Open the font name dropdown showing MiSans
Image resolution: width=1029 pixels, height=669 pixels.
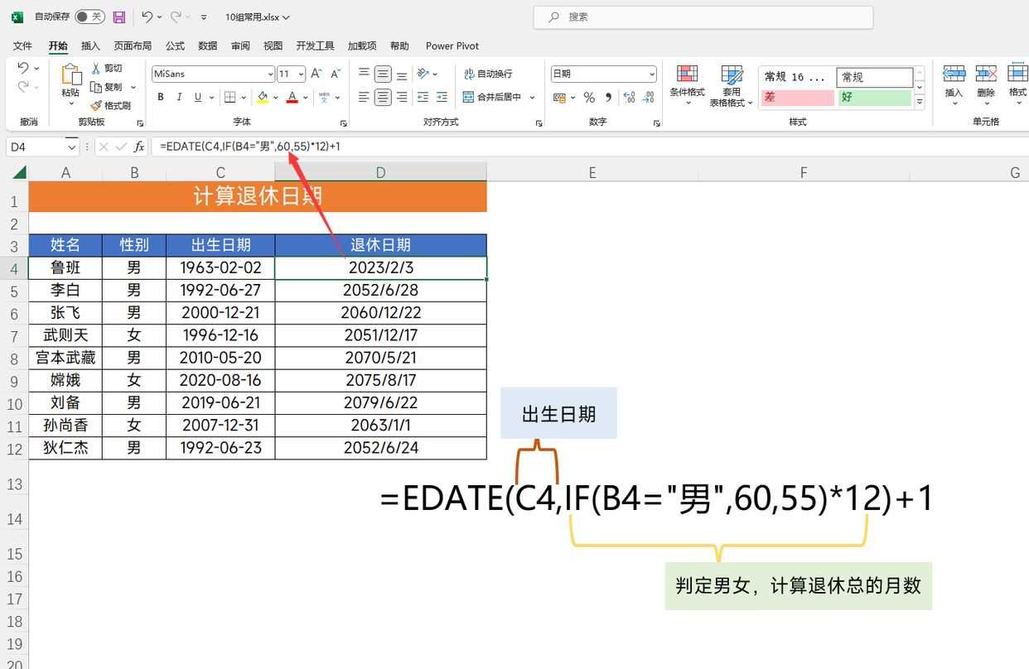click(269, 74)
